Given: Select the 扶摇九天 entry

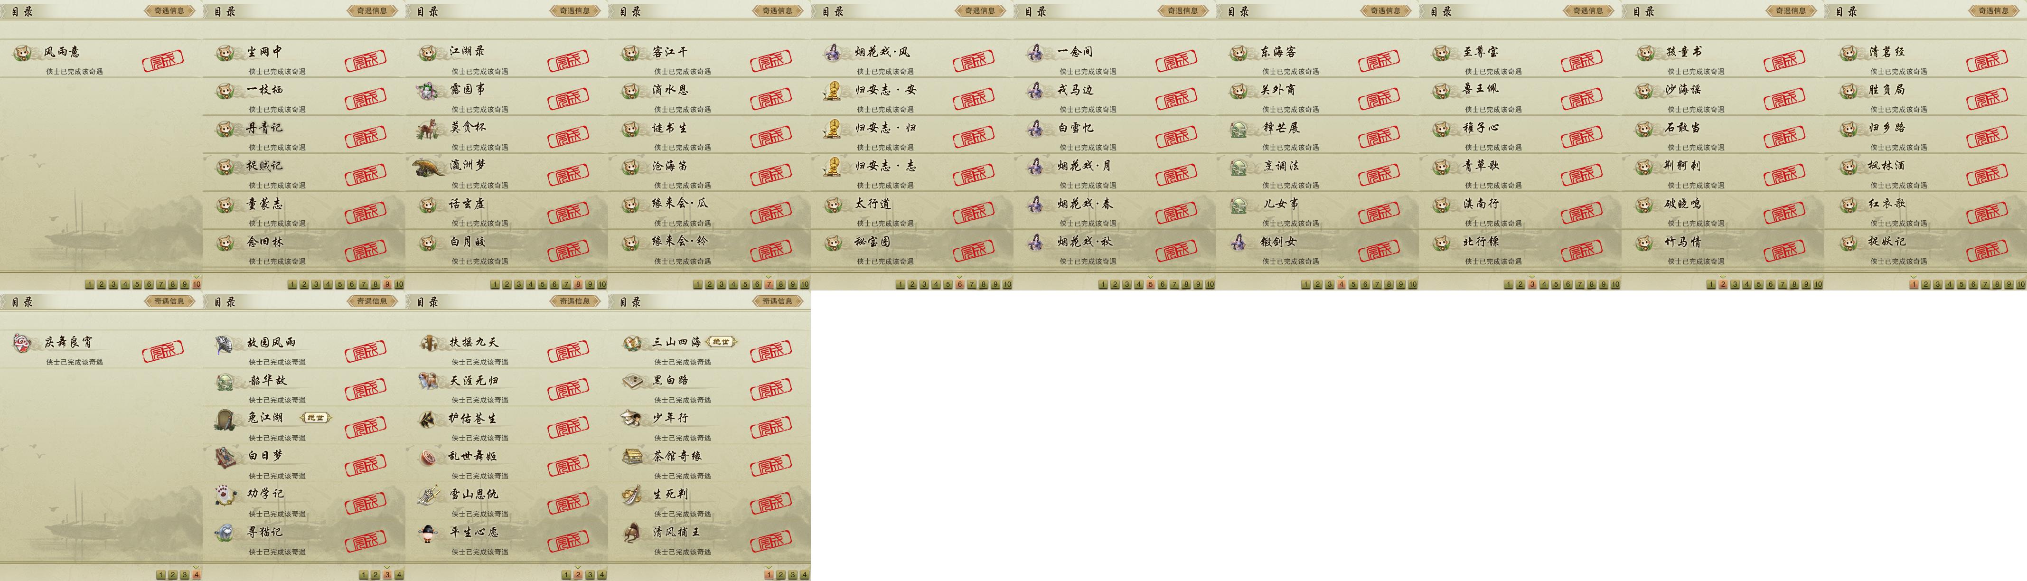Looking at the screenshot, I should click(507, 349).
